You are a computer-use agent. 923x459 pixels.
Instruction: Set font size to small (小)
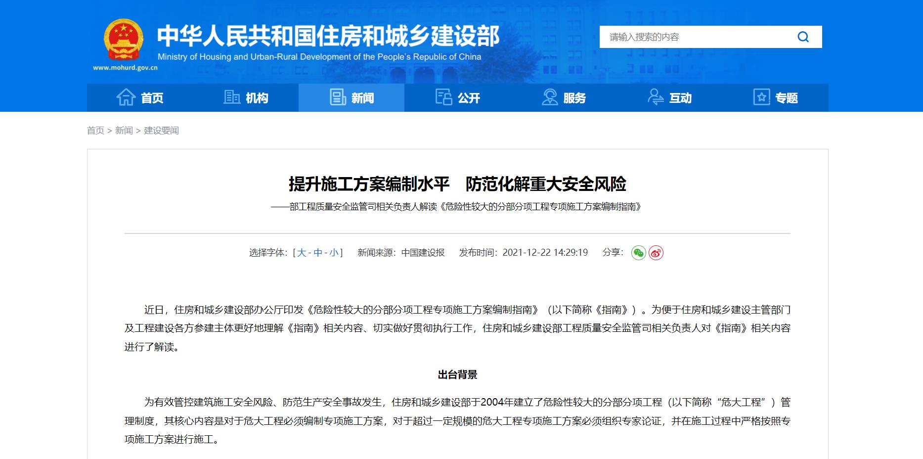click(334, 253)
